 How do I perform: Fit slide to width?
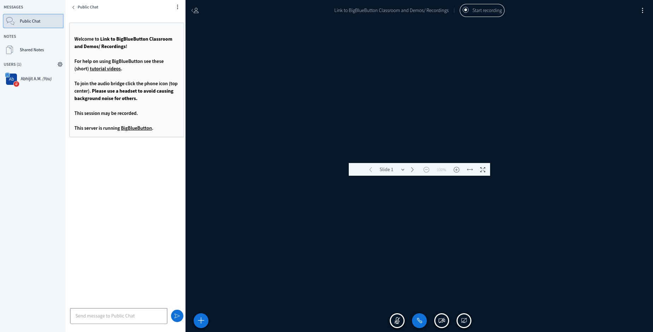point(470,169)
